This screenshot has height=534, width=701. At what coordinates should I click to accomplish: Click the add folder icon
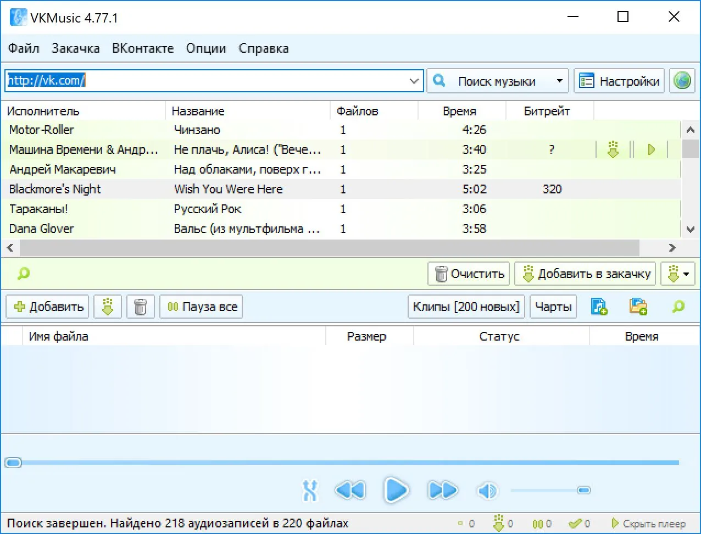638,307
